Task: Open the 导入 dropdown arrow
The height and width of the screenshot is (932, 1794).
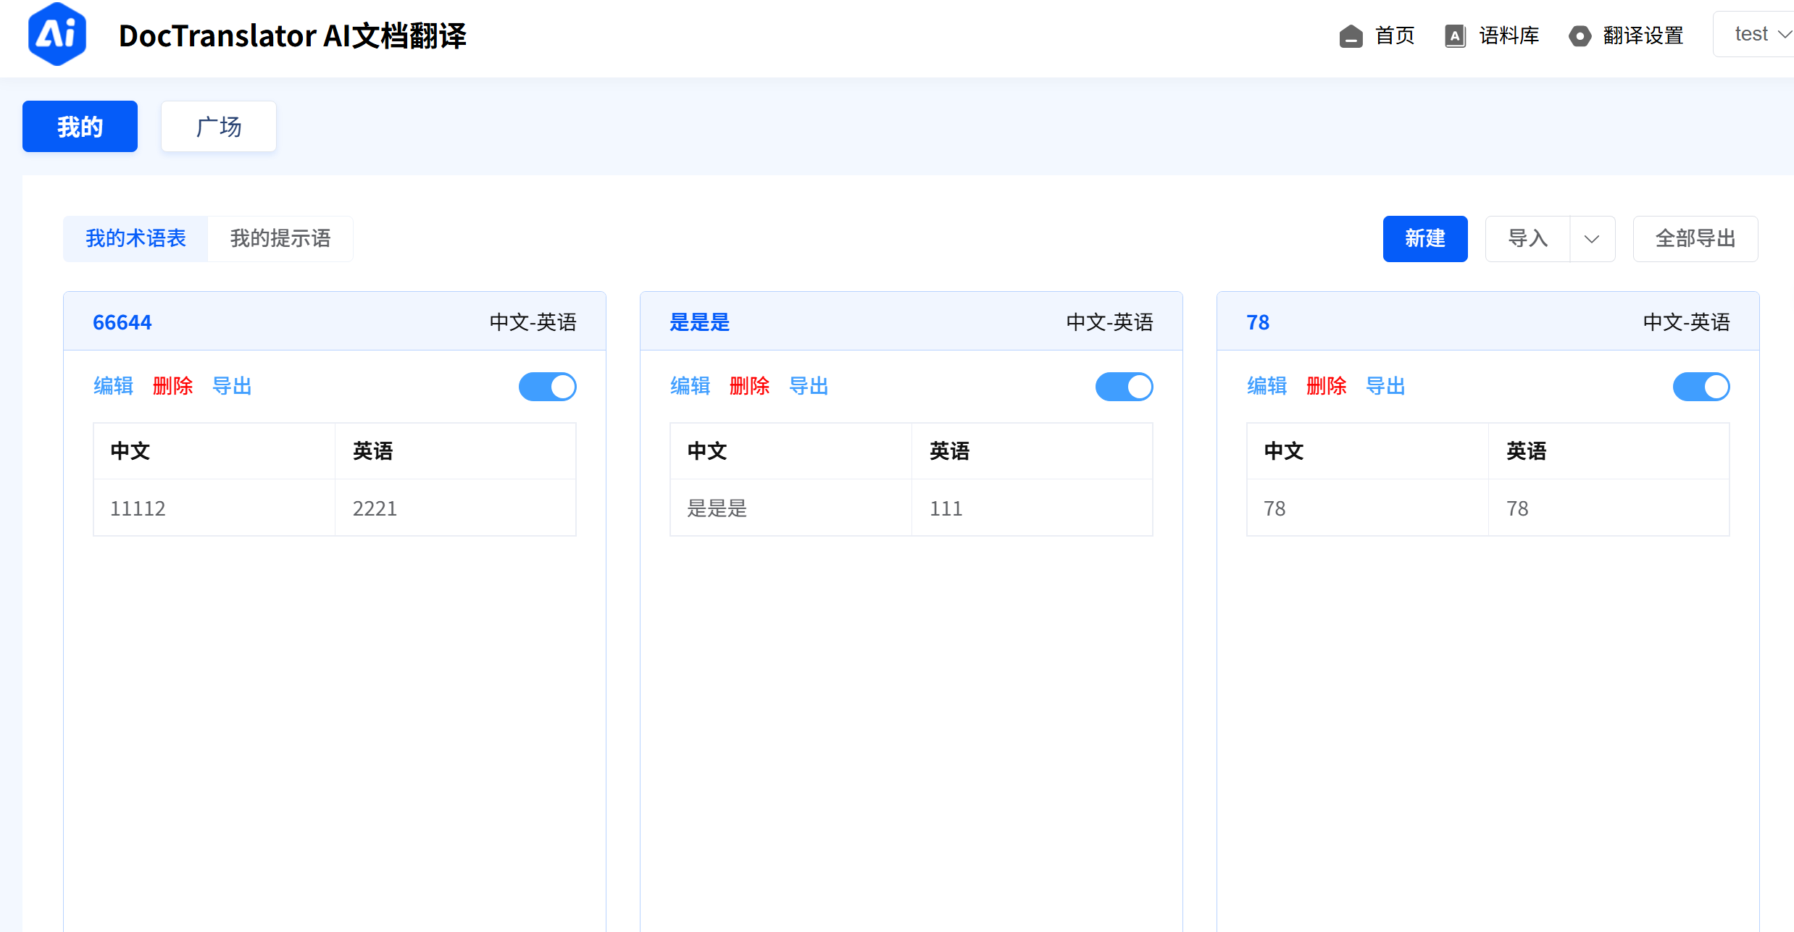Action: tap(1592, 238)
